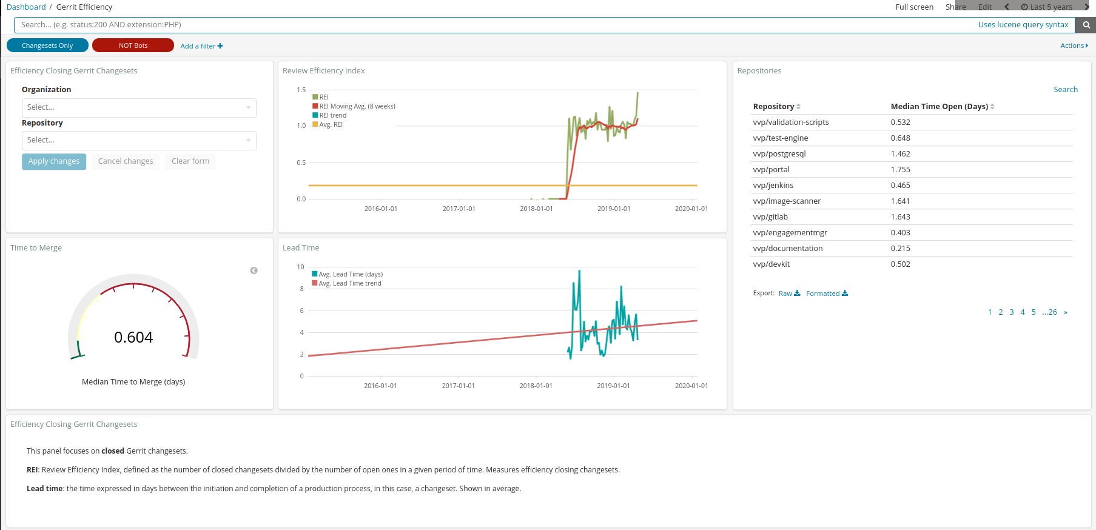Toggle the NOT Bots filter pill
The image size is (1096, 530).
coord(133,45)
